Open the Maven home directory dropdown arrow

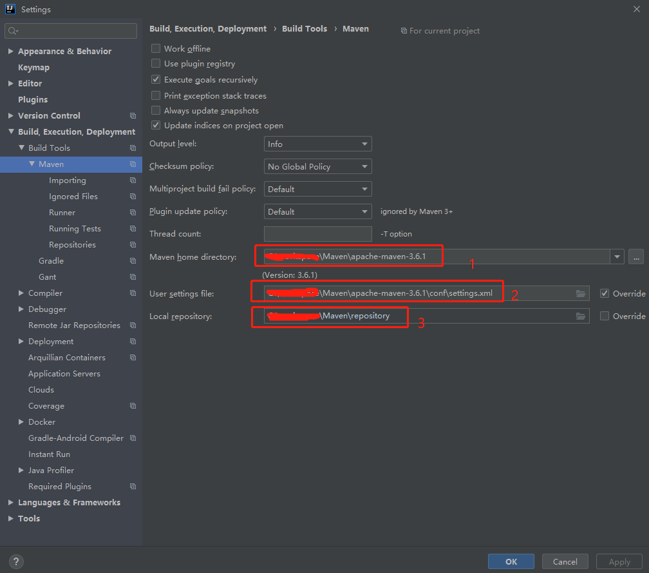tap(617, 257)
